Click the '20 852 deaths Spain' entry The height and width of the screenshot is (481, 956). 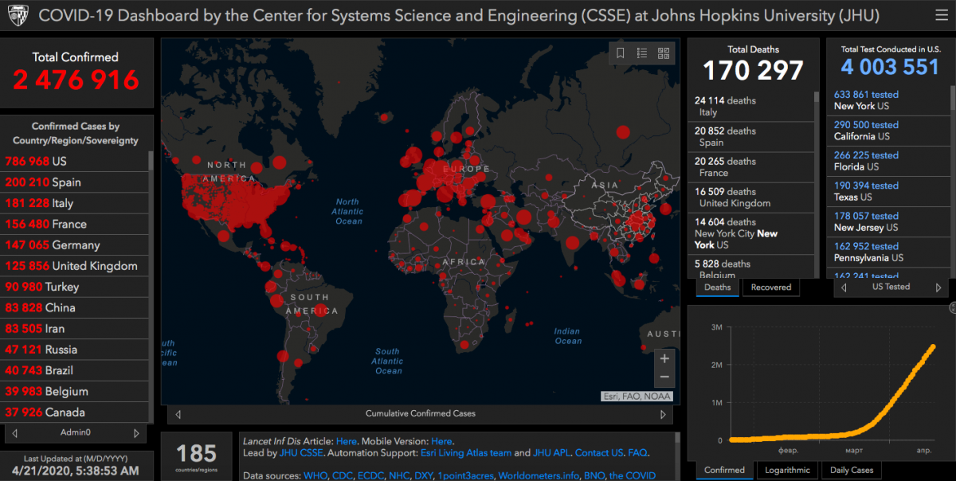pos(751,137)
